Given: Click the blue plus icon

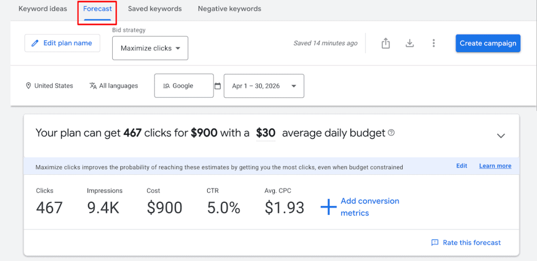Looking at the screenshot, I should 328,207.
